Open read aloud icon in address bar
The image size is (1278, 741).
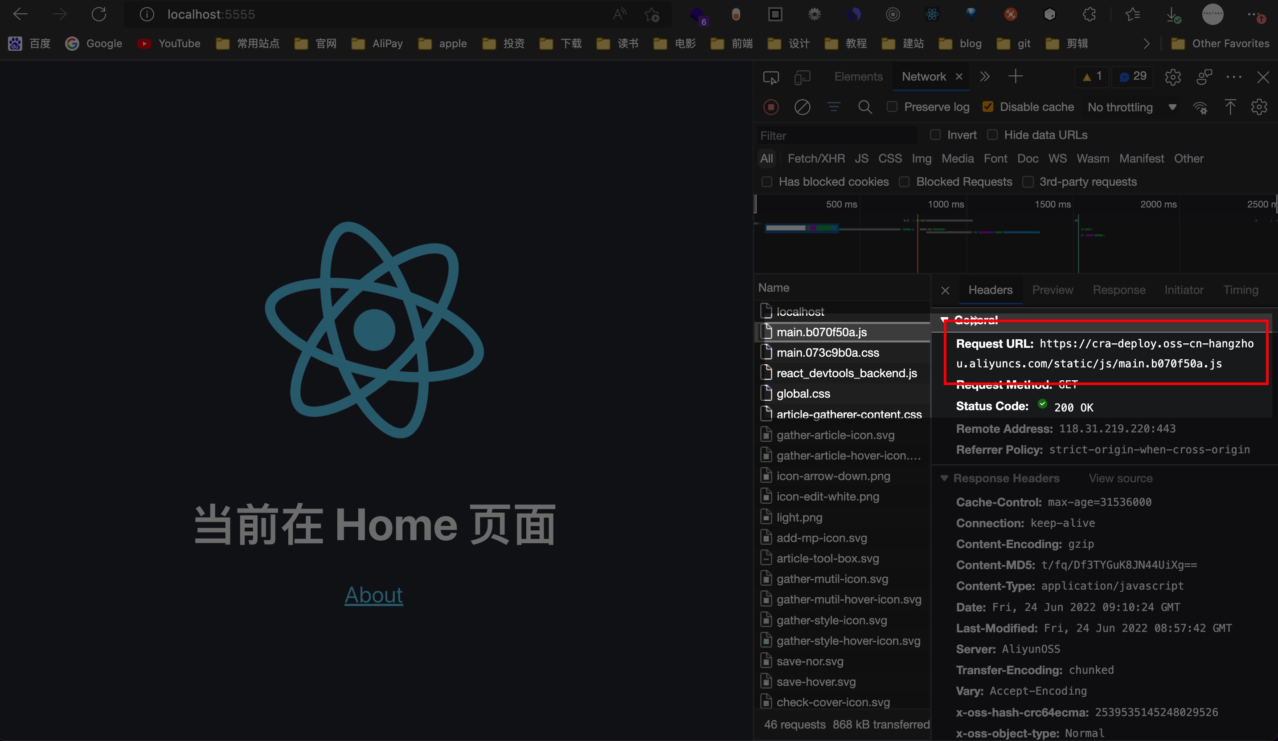click(619, 14)
